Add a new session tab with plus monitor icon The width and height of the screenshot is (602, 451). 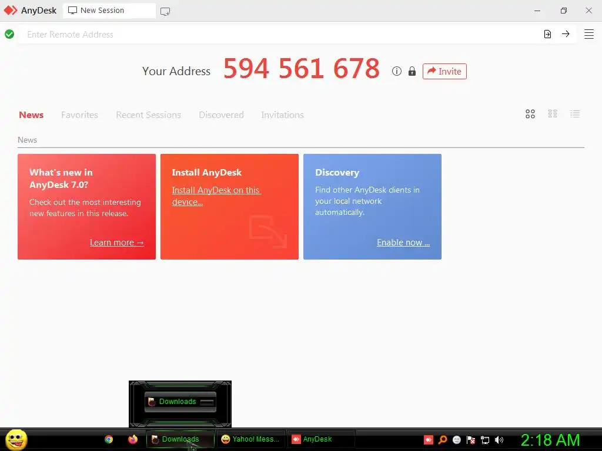165,12
